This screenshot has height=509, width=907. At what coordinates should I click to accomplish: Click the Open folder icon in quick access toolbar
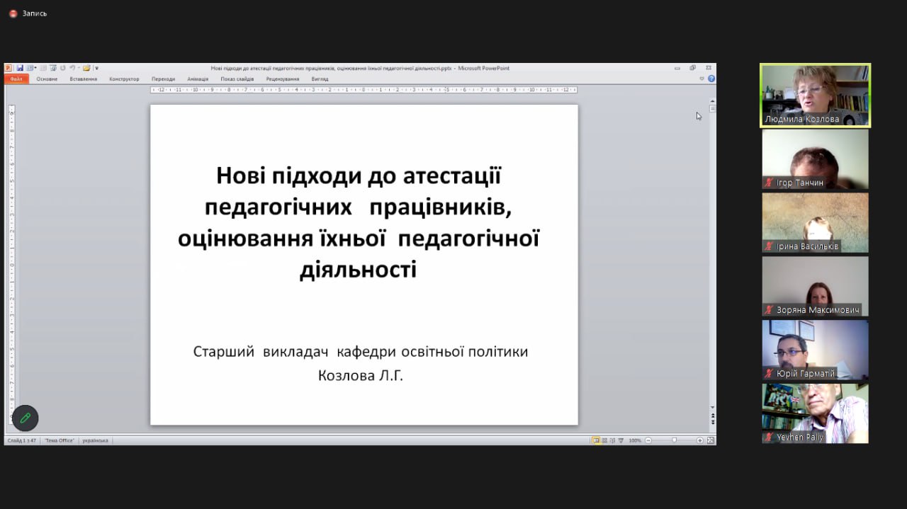[x=86, y=68]
